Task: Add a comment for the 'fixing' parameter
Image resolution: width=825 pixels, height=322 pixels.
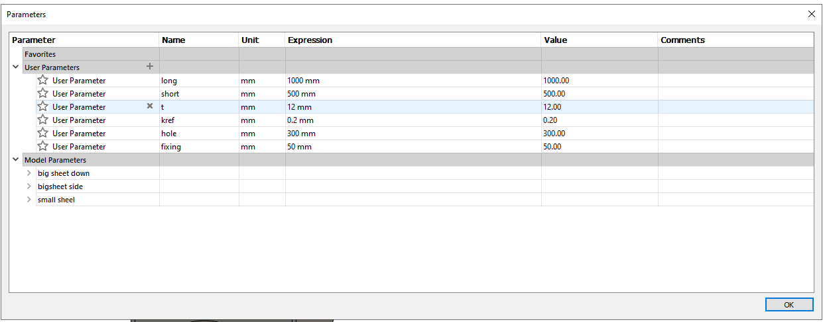Action: 736,146
